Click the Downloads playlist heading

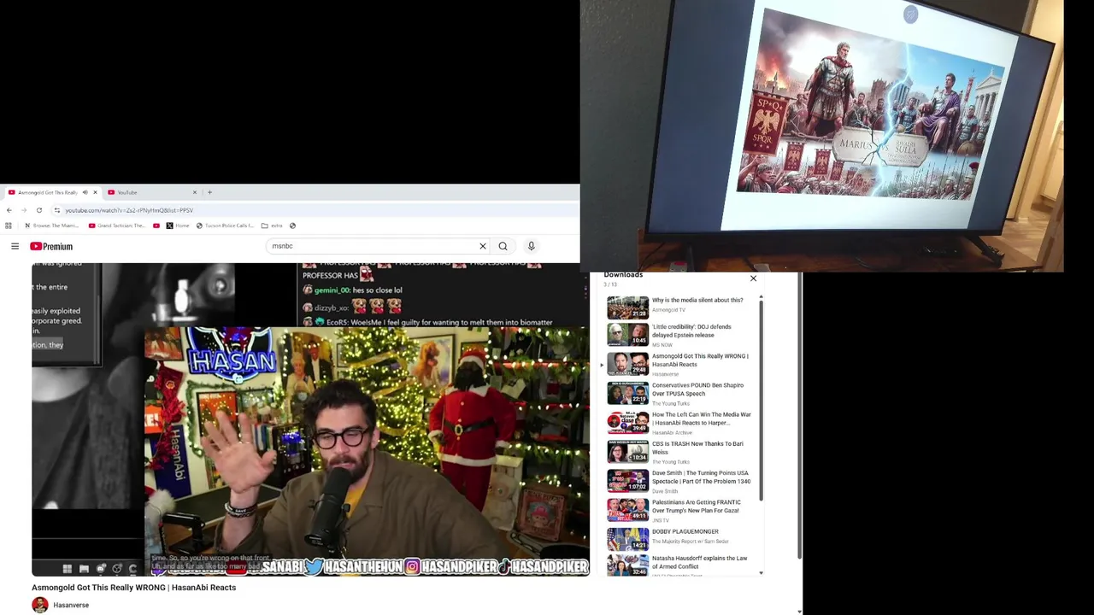pos(623,275)
